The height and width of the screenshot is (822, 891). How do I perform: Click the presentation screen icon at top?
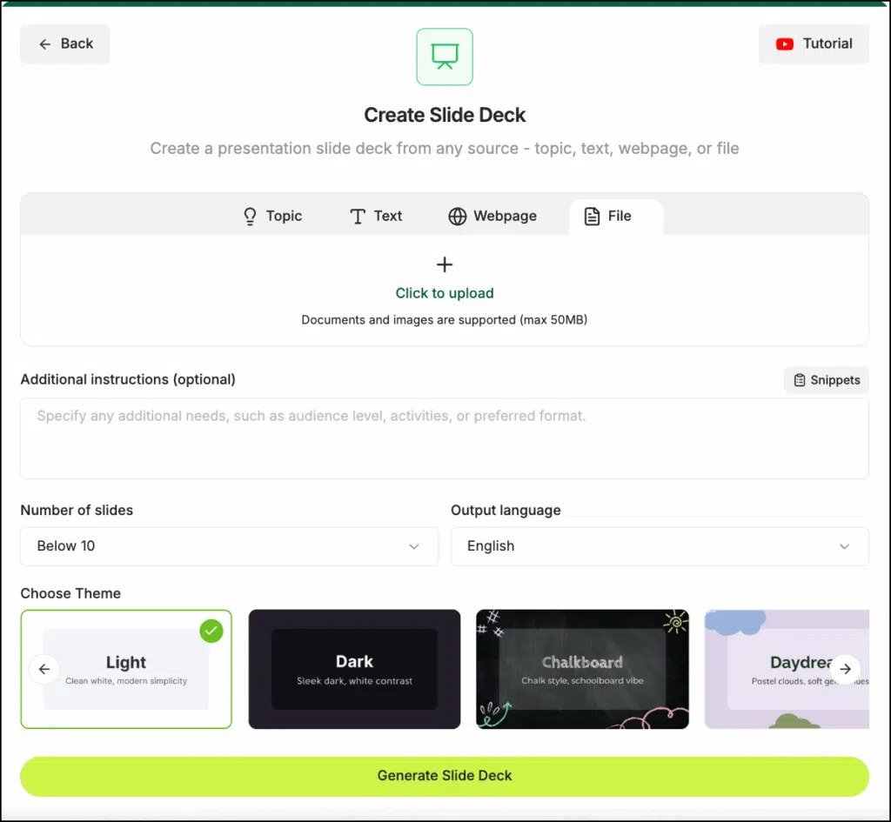[x=445, y=57]
